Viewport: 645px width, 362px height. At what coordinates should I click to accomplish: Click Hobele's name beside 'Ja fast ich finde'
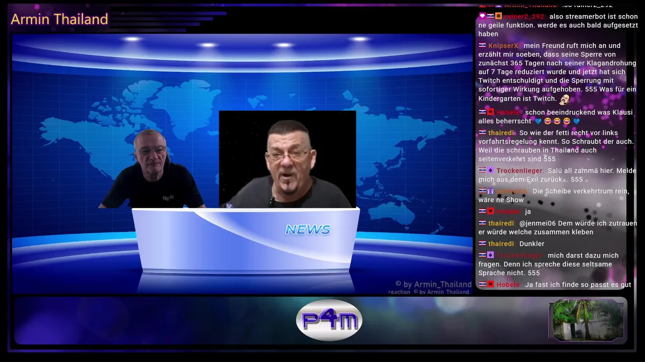point(508,285)
